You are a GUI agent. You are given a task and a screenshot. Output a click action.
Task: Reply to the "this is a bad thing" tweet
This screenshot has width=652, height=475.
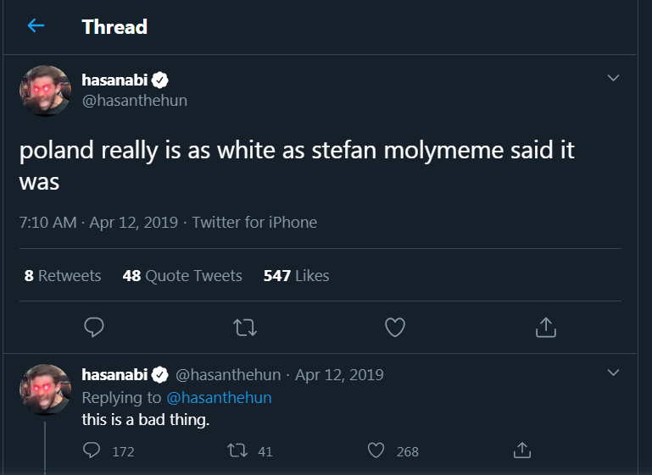point(92,451)
